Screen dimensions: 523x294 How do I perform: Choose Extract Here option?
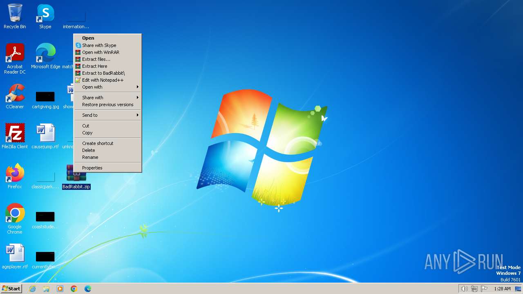pyautogui.click(x=107, y=66)
